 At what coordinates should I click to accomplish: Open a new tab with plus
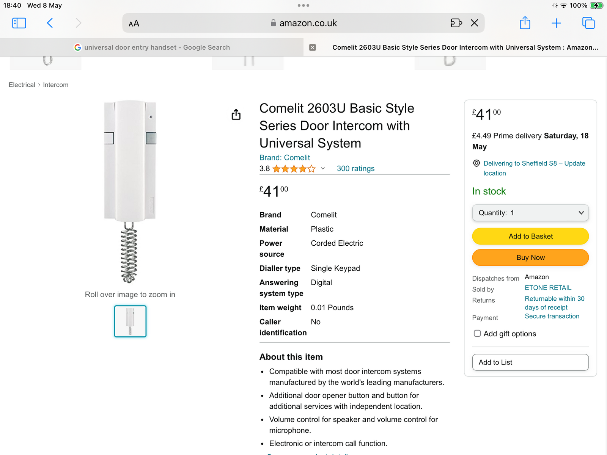(x=556, y=23)
